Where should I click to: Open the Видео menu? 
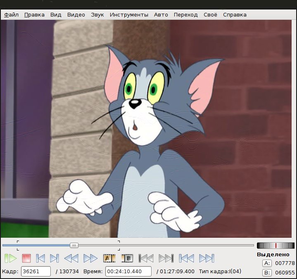76,14
